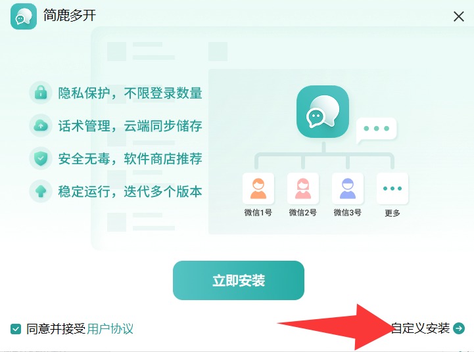Click the 隐私保护，不限登录数量 text
This screenshot has height=352, width=474.
tap(130, 93)
